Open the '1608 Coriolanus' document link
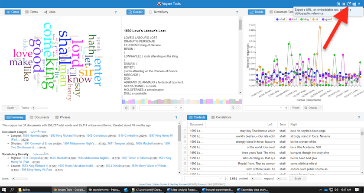 [x=97, y=135]
